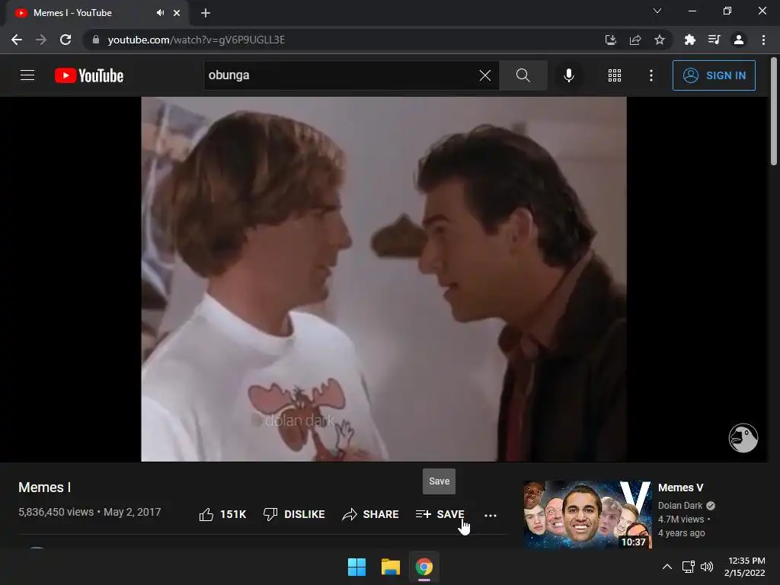Open the Dolan Dark channel name

(680, 506)
